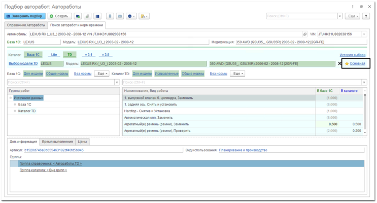
Task: Click the create folder icon in the toolbar
Action: click(78, 16)
